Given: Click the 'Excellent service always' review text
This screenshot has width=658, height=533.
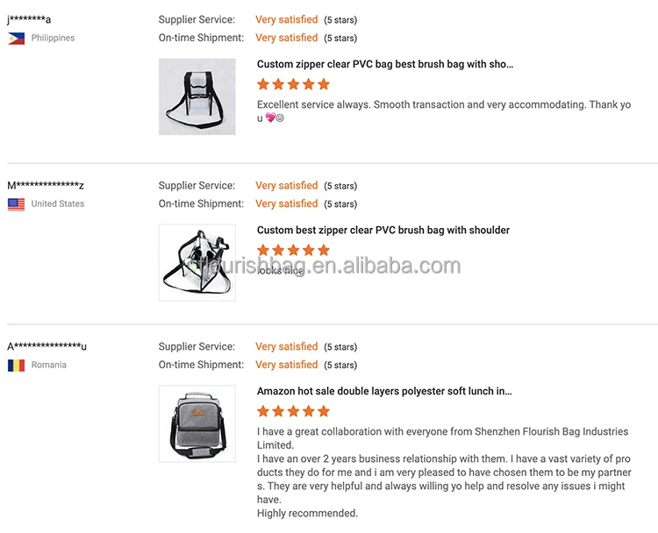Looking at the screenshot, I should coord(443,105).
